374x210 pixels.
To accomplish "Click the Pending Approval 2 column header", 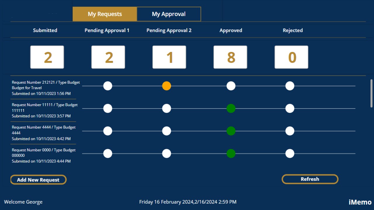I will (x=169, y=30).
